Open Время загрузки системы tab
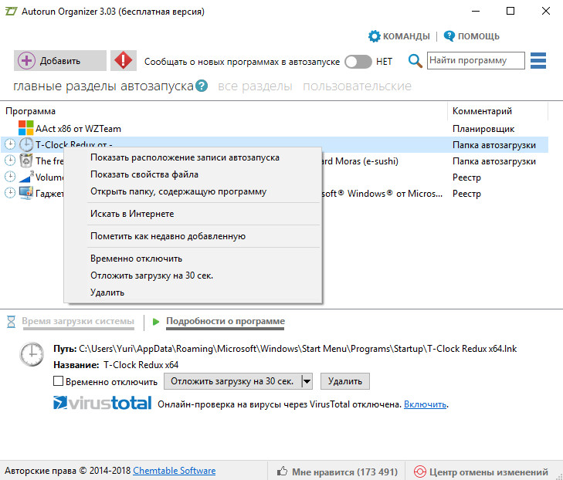The width and height of the screenshot is (563, 480). (x=78, y=321)
